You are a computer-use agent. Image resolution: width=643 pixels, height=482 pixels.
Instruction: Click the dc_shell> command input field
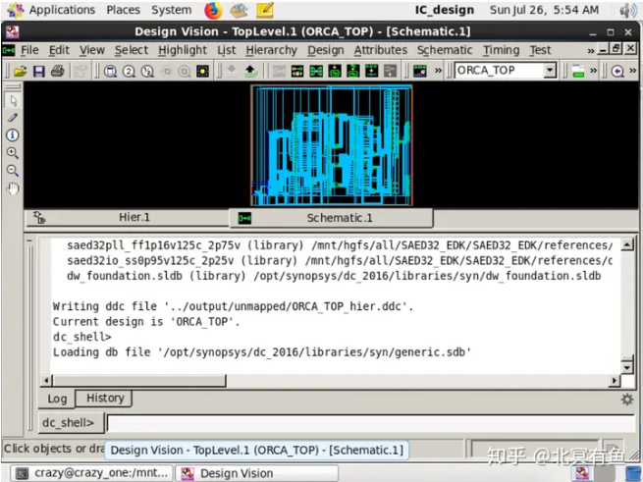tap(371, 423)
